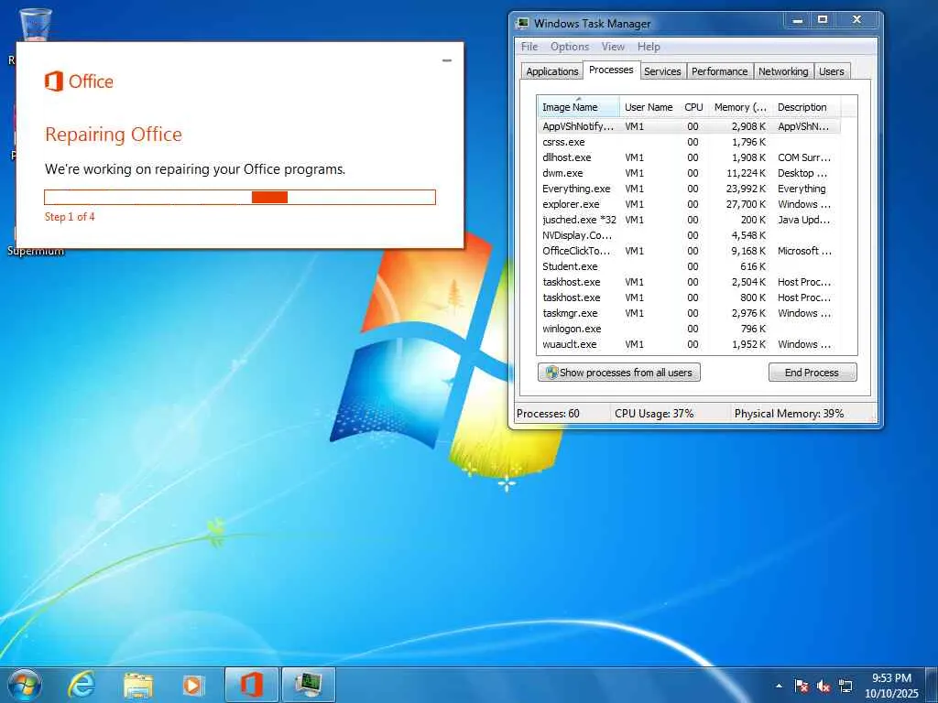This screenshot has width=938, height=703.
Task: Select the Office taskbar button
Action: coord(252,685)
